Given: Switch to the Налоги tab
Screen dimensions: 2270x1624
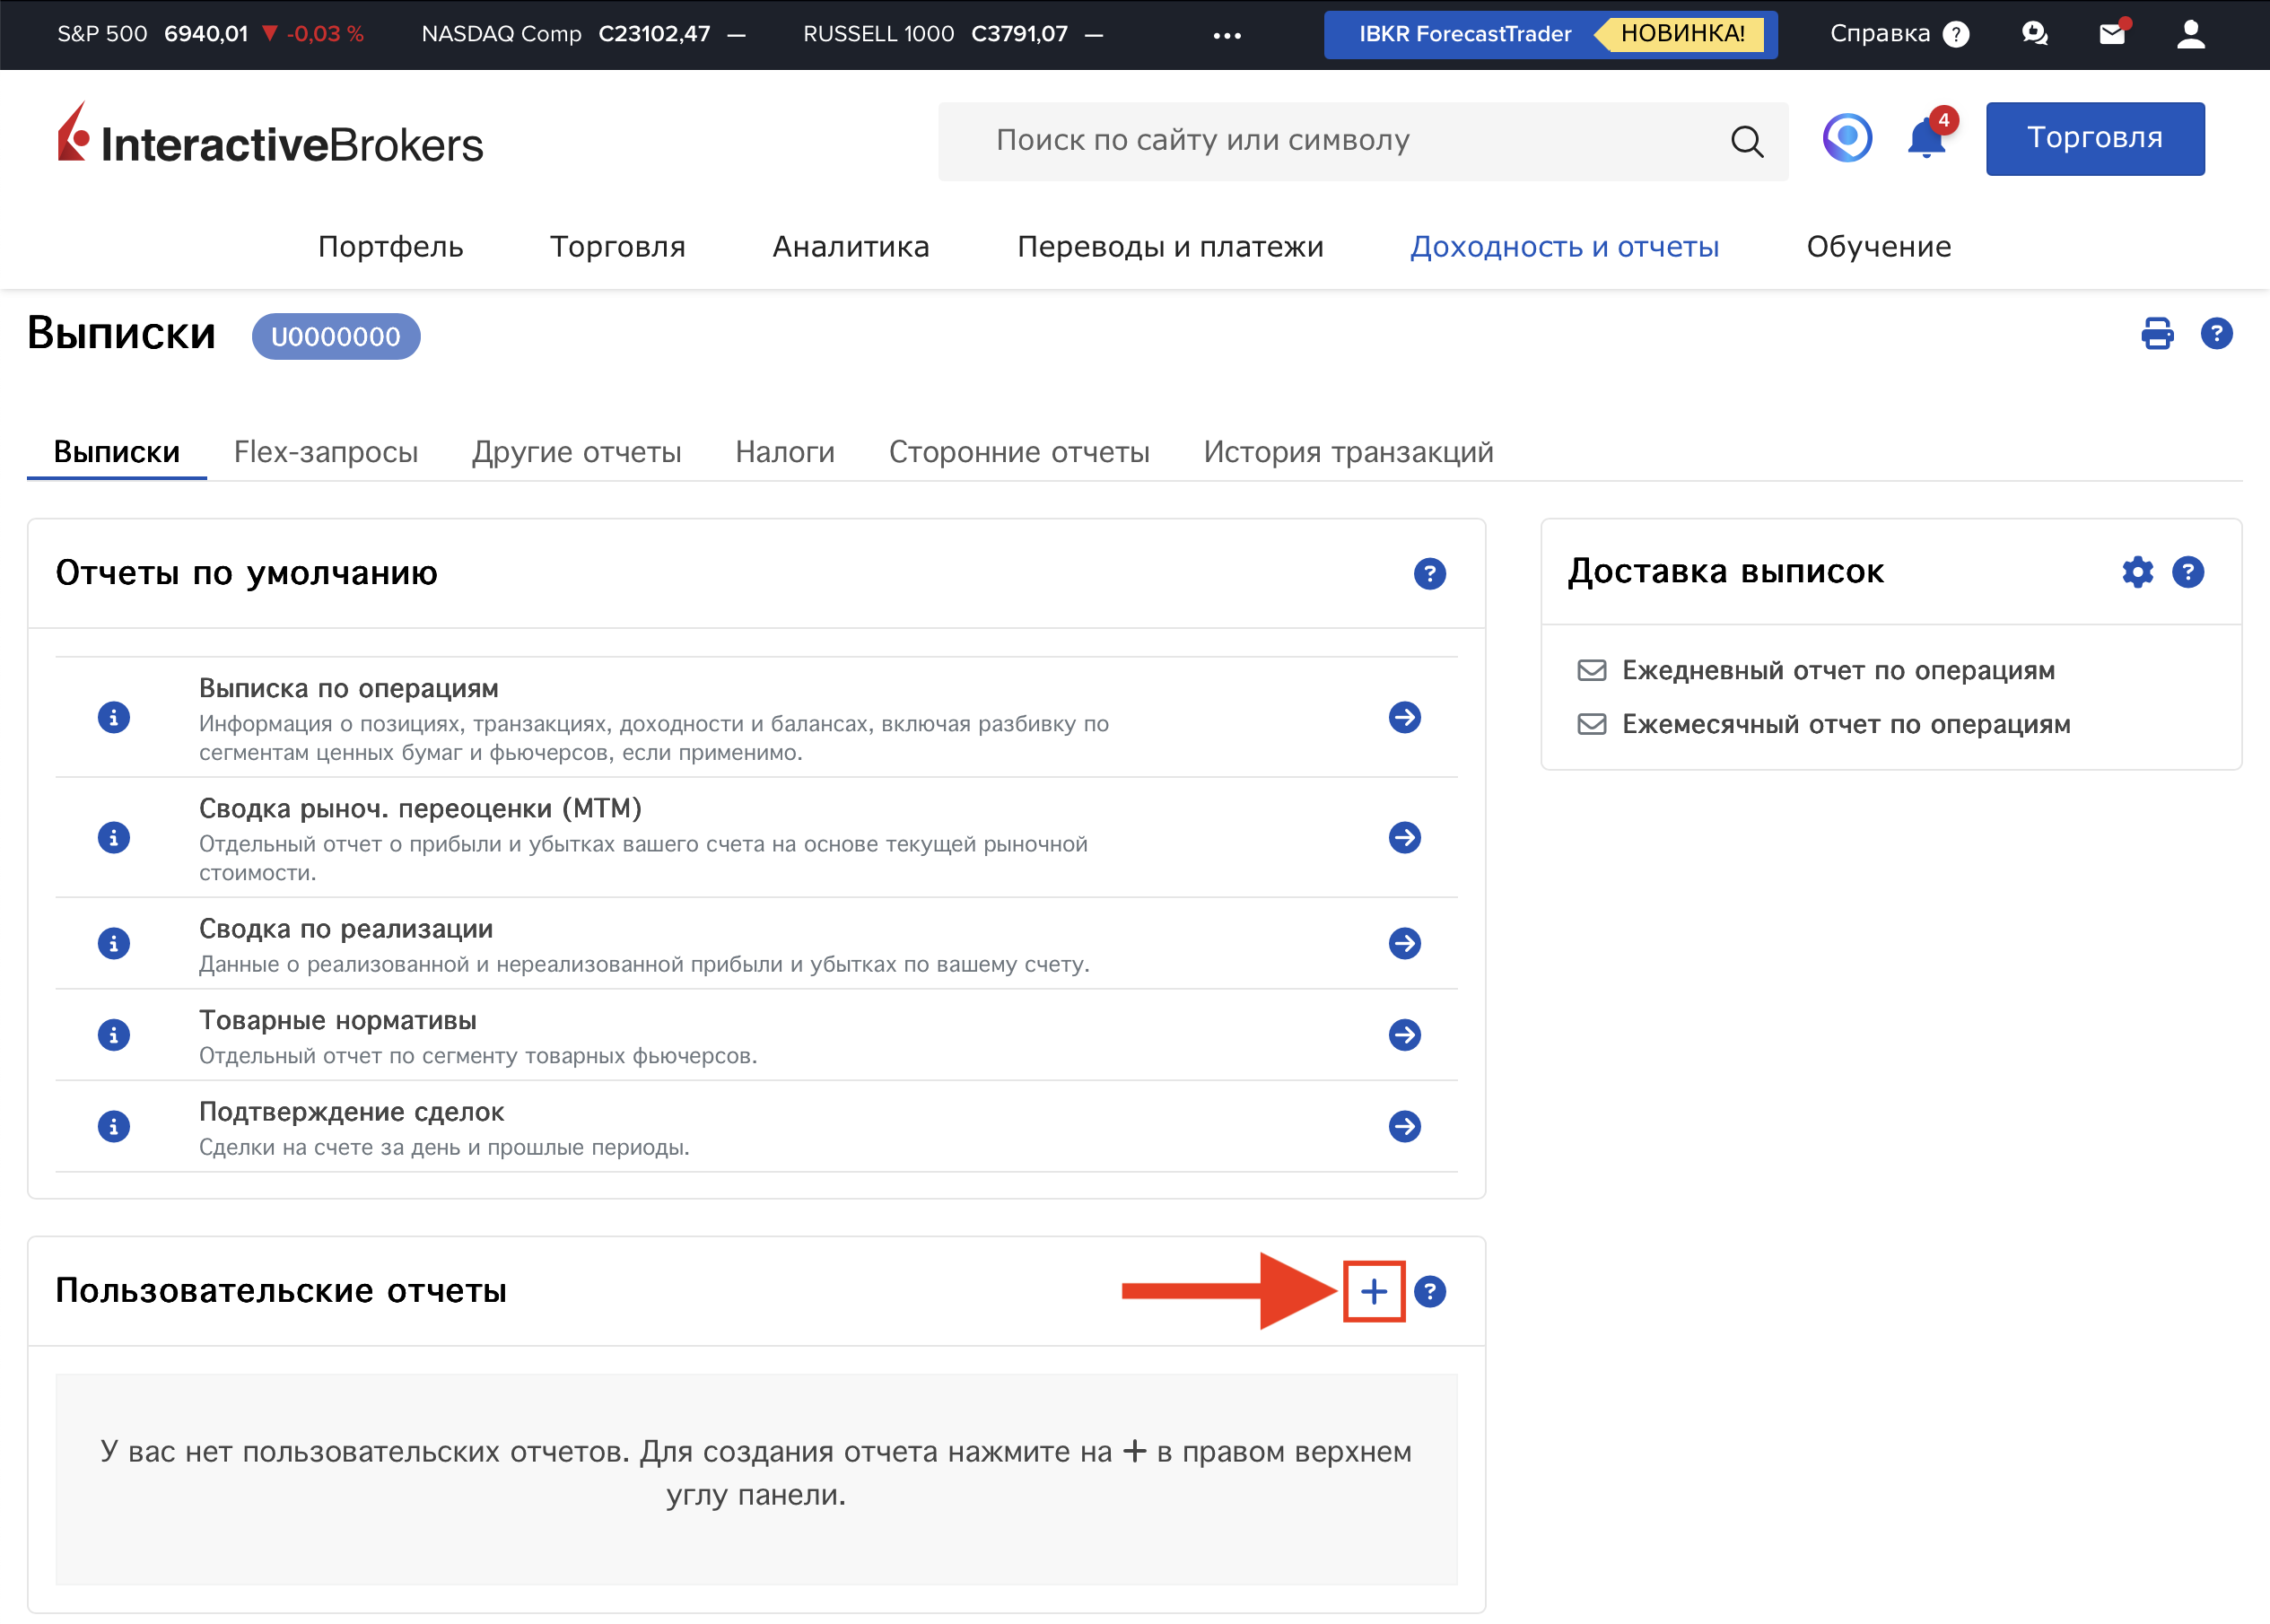Looking at the screenshot, I should coord(784,452).
